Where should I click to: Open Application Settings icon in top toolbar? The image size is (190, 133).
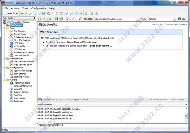click(x=76, y=13)
